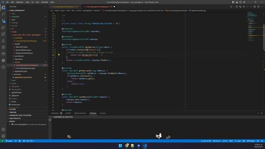This screenshot has height=149, width=265.
Task: Open the Extensions view
Action: [x=3, y=34]
